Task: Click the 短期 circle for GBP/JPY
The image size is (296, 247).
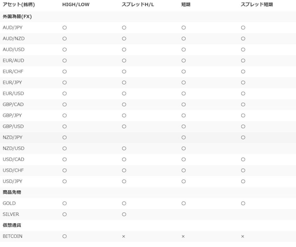Action: (184, 115)
